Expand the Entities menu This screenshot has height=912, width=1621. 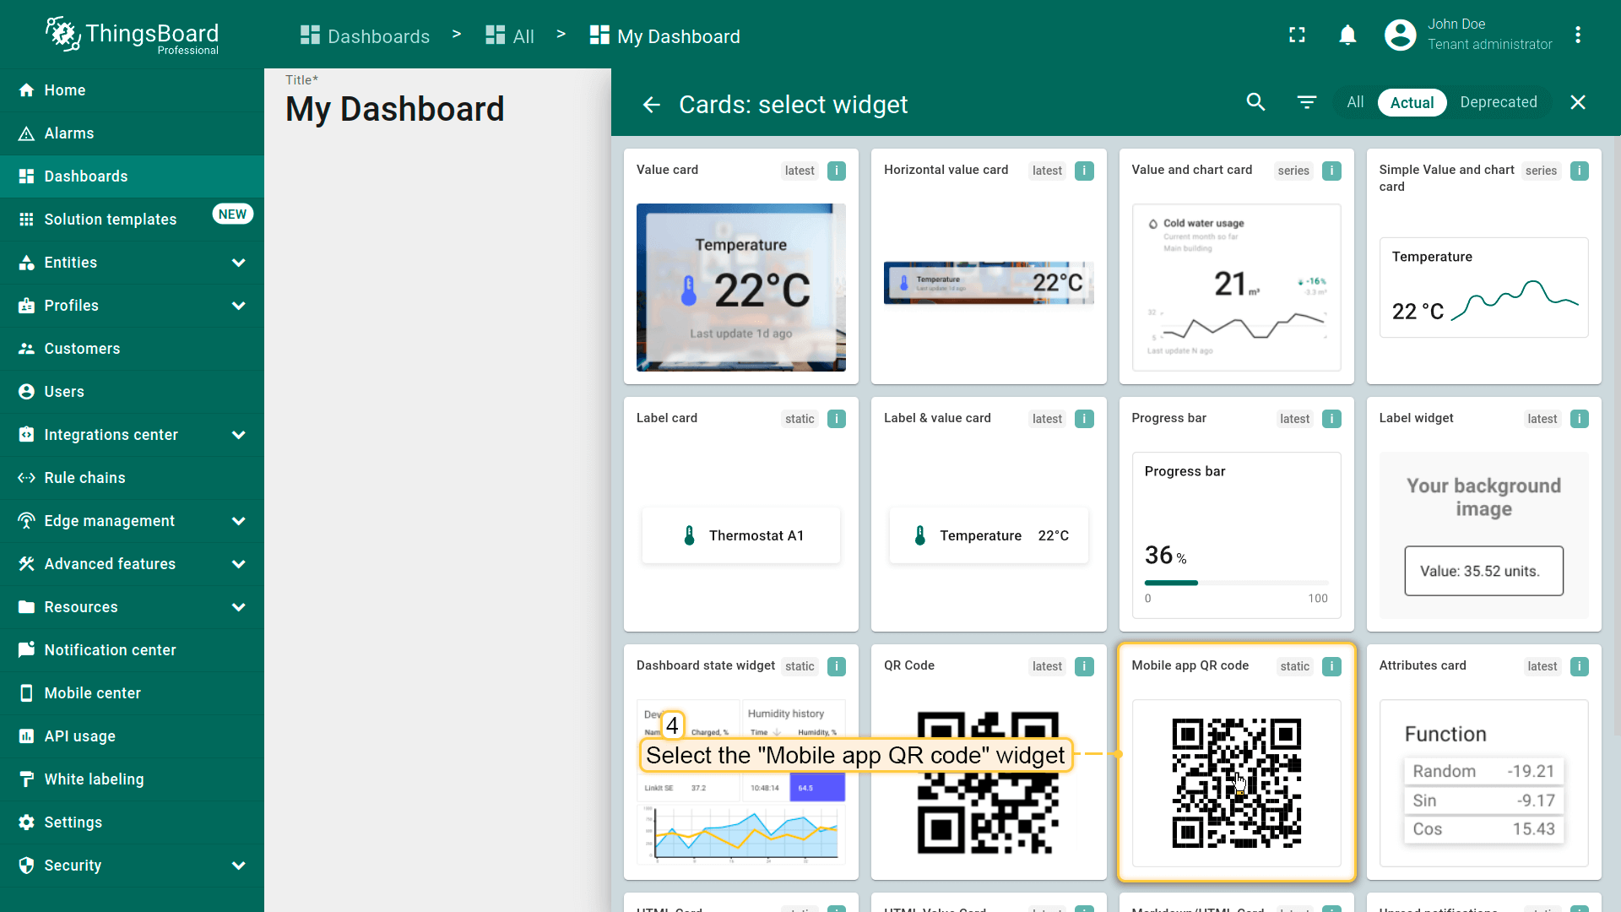[x=239, y=263]
